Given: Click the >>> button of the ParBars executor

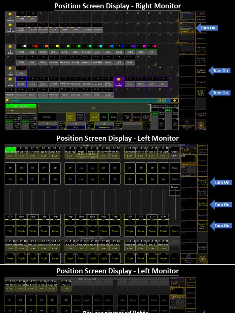Looking at the screenshot, I should (92, 179).
